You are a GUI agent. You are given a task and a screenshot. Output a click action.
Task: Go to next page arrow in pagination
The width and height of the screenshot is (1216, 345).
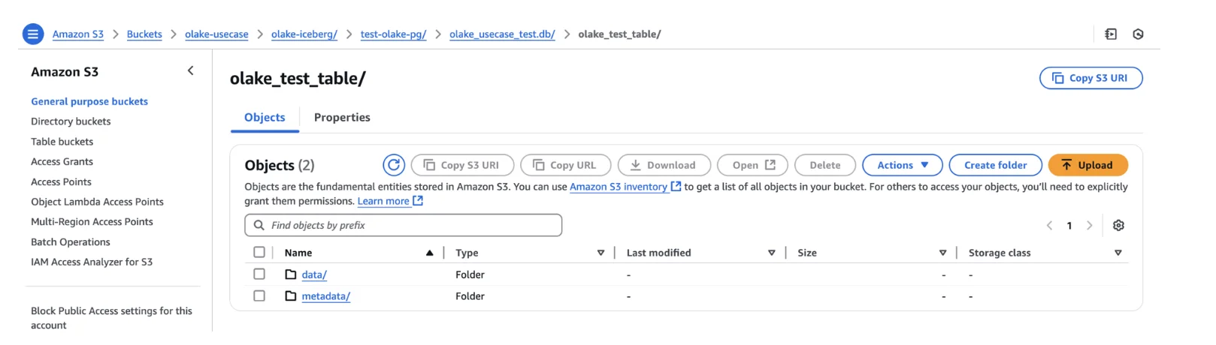pos(1089,226)
